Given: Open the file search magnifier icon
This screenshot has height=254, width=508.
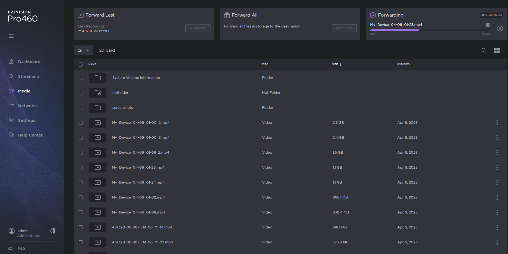Looking at the screenshot, I should pos(484,50).
